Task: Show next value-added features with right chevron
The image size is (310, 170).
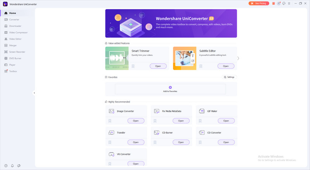Action: (238, 58)
